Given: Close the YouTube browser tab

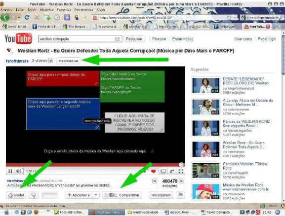Looking at the screenshot, I should 268,27.
